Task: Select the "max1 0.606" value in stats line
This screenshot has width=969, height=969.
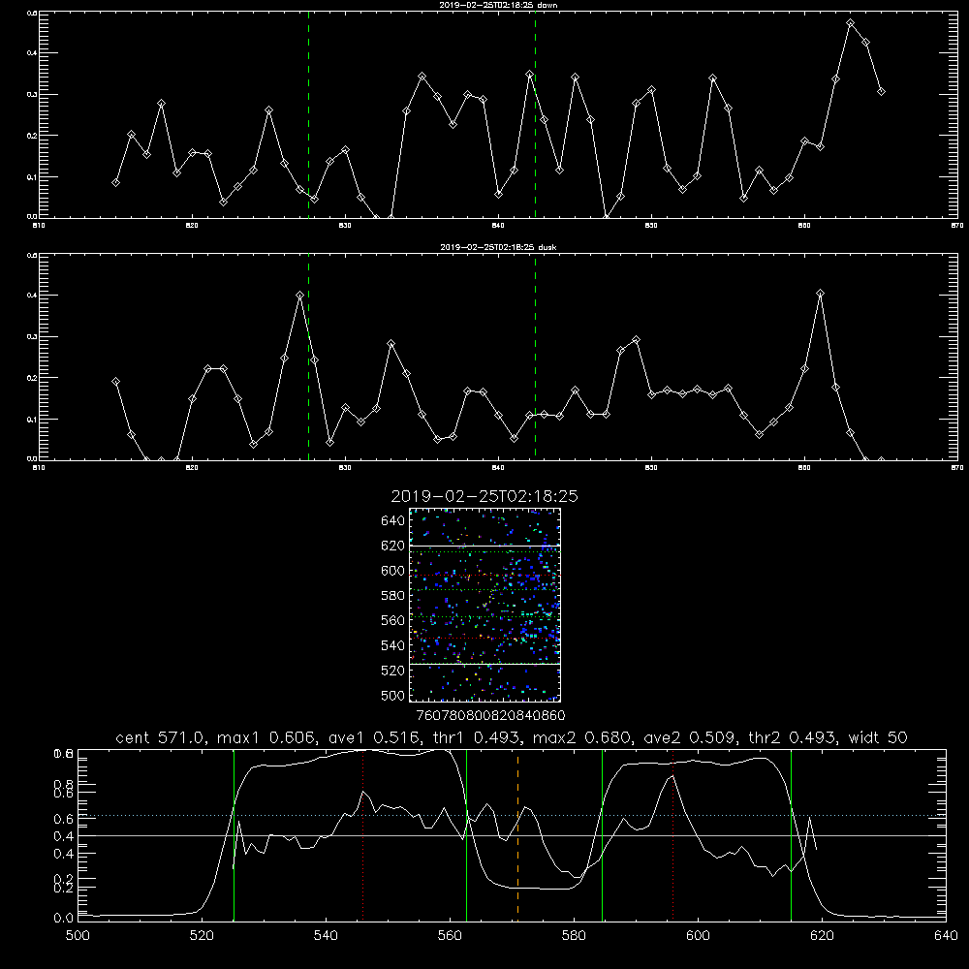Action: pyautogui.click(x=267, y=737)
